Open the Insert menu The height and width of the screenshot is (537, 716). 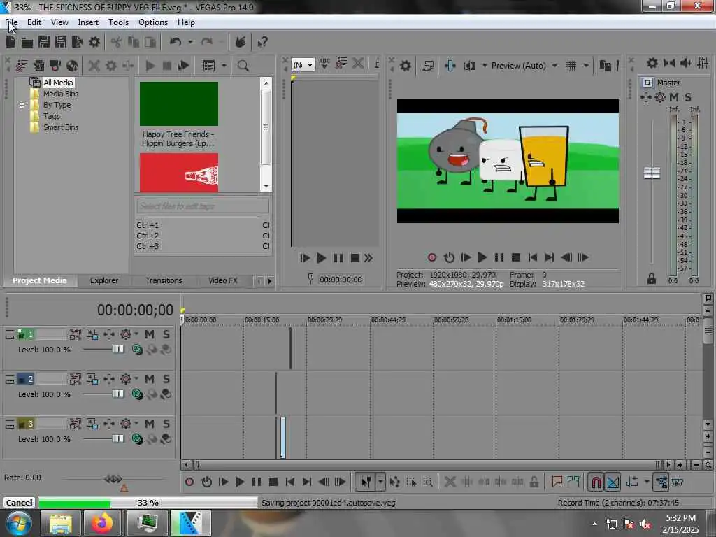88,22
